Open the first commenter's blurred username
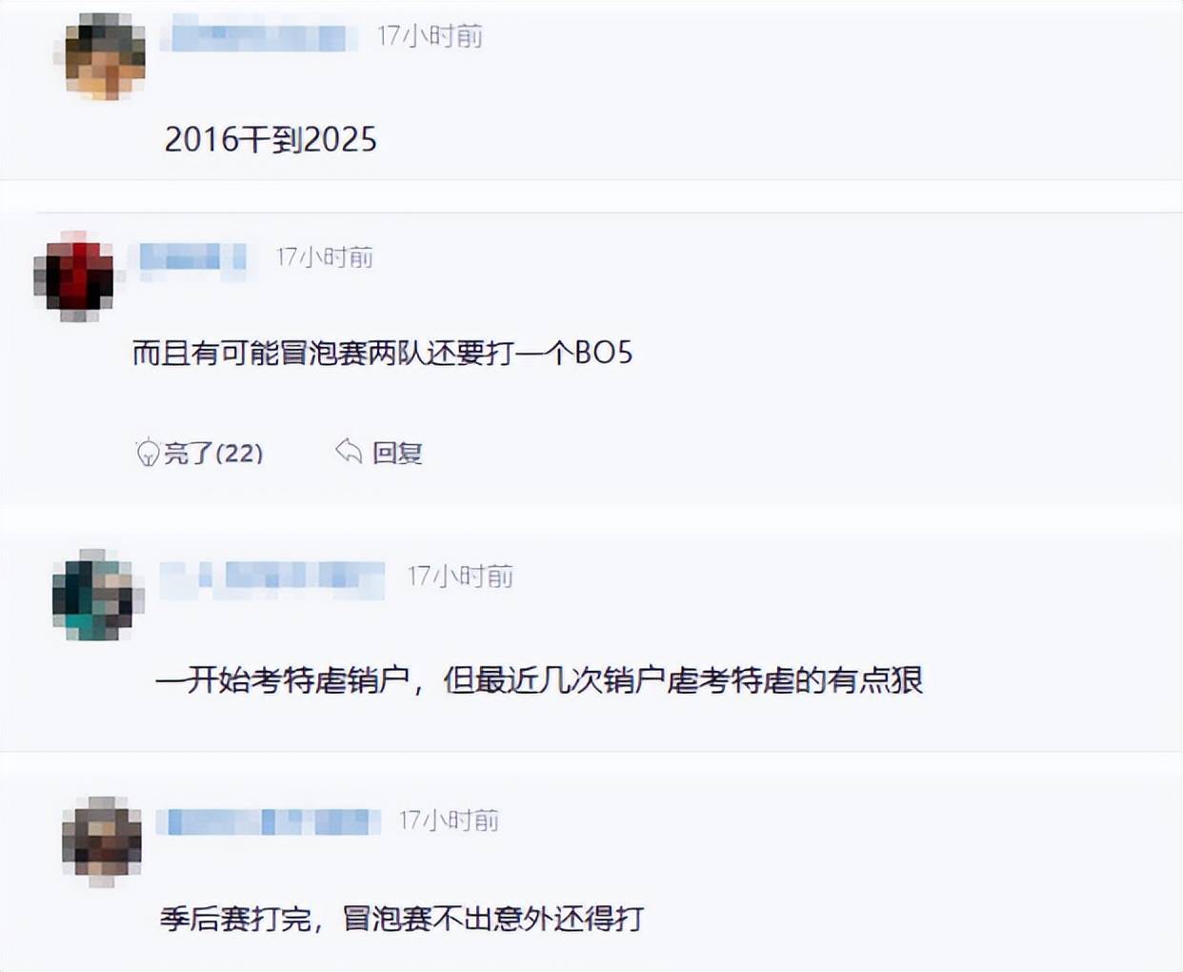This screenshot has width=1183, height=972. pos(258,36)
